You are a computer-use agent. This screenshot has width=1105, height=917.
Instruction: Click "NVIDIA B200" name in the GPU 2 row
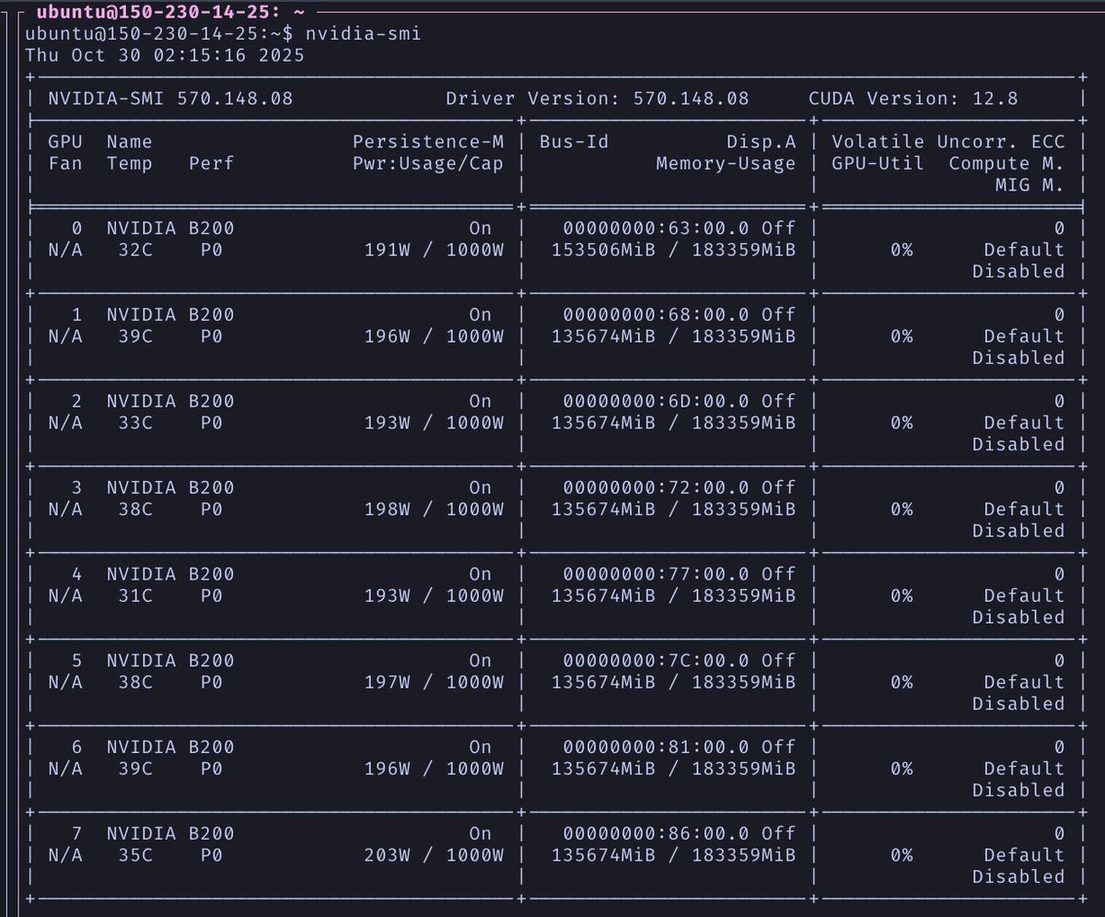(x=170, y=401)
